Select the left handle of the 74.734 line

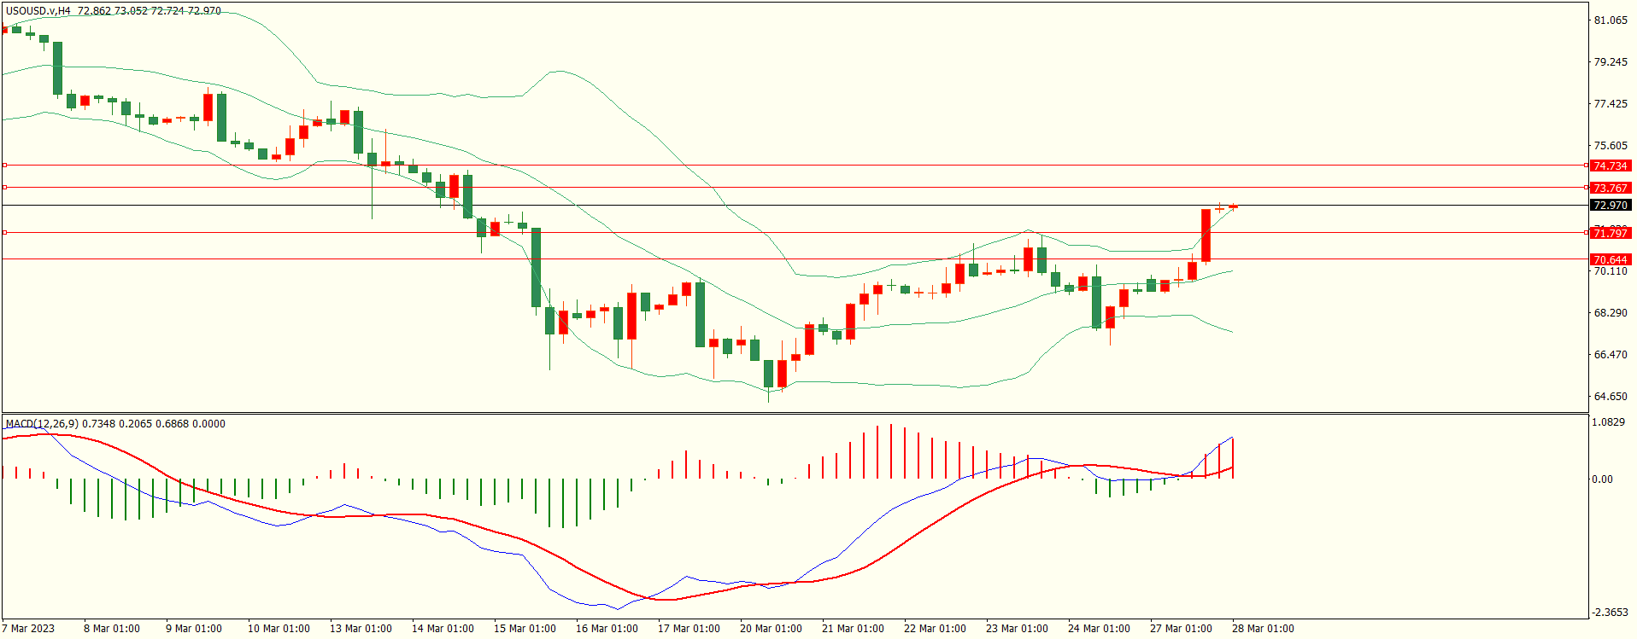[4, 165]
